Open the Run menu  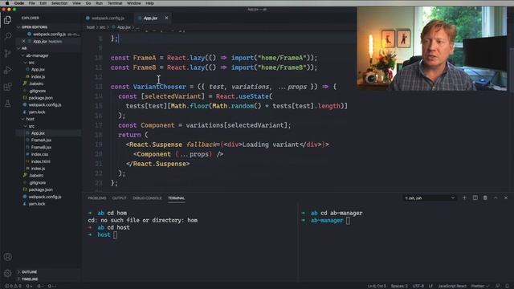(x=99, y=3)
